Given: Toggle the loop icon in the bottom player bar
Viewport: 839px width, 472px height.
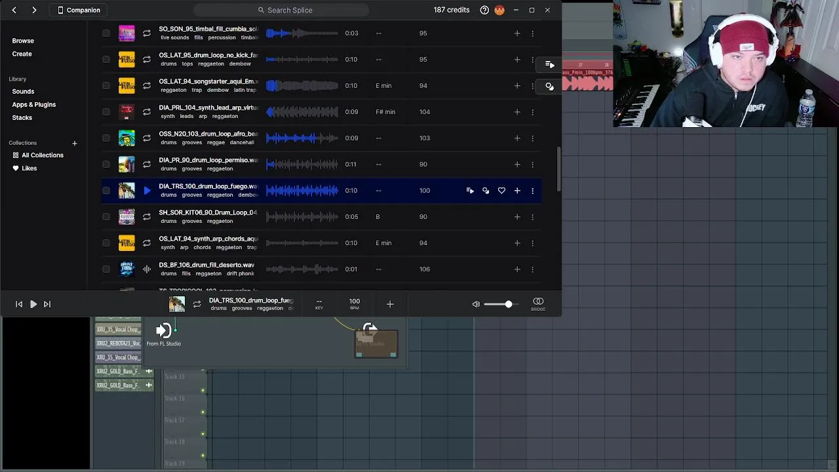Looking at the screenshot, I should tap(197, 304).
